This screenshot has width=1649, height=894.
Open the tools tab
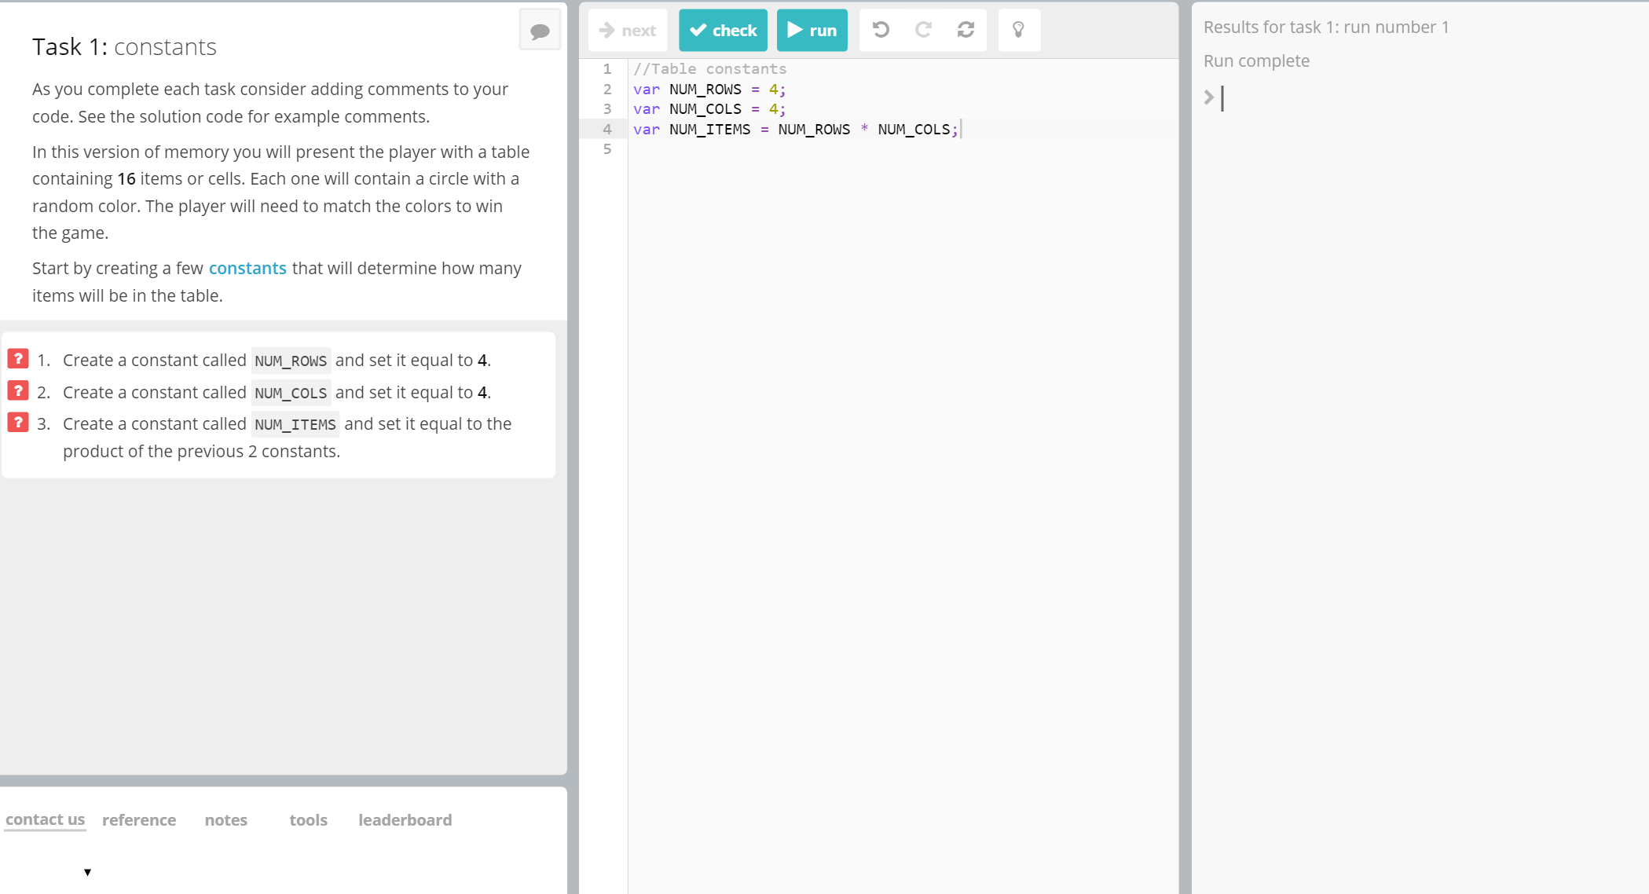tap(308, 820)
